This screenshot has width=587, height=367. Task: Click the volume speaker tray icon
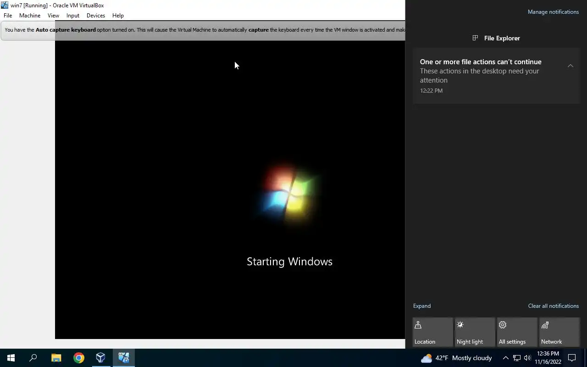[527, 358]
